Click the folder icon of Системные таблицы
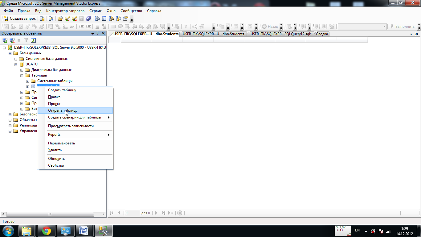 pyautogui.click(x=33, y=81)
